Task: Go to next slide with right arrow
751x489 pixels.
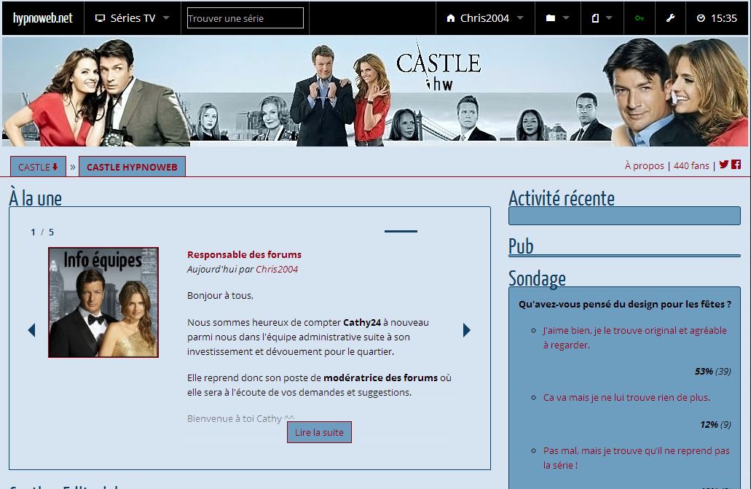Action: [466, 330]
